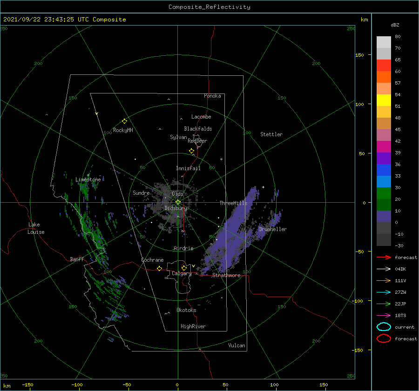Click the Calgary city label
419x391 pixels.
tap(182, 273)
